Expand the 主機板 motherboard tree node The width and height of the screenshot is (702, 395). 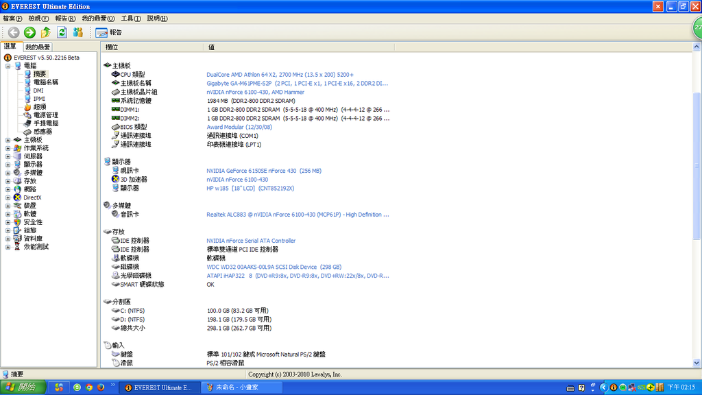[8, 140]
